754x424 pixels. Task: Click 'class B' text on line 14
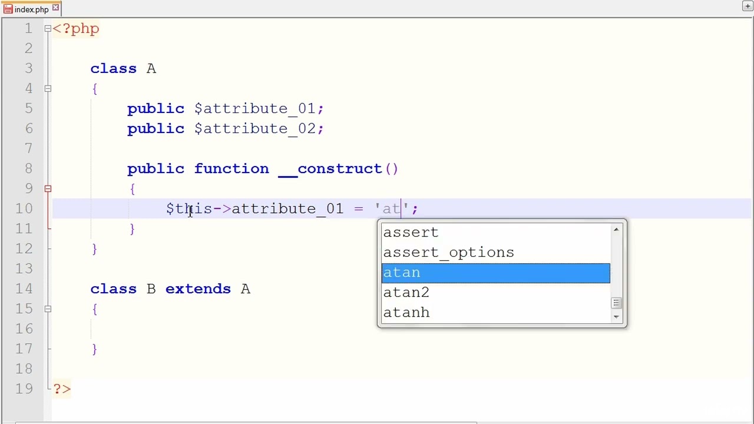[x=123, y=289]
